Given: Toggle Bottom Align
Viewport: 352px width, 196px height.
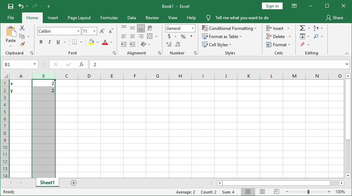Looking at the screenshot, I should tap(141, 28).
